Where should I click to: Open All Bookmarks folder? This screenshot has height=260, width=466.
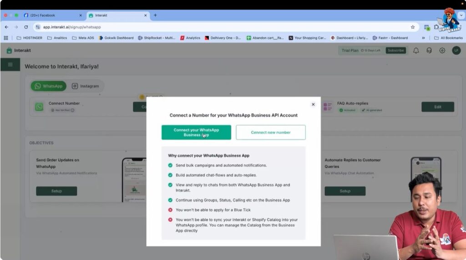coord(448,38)
